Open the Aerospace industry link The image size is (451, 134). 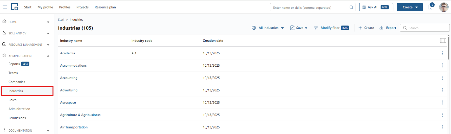click(68, 103)
